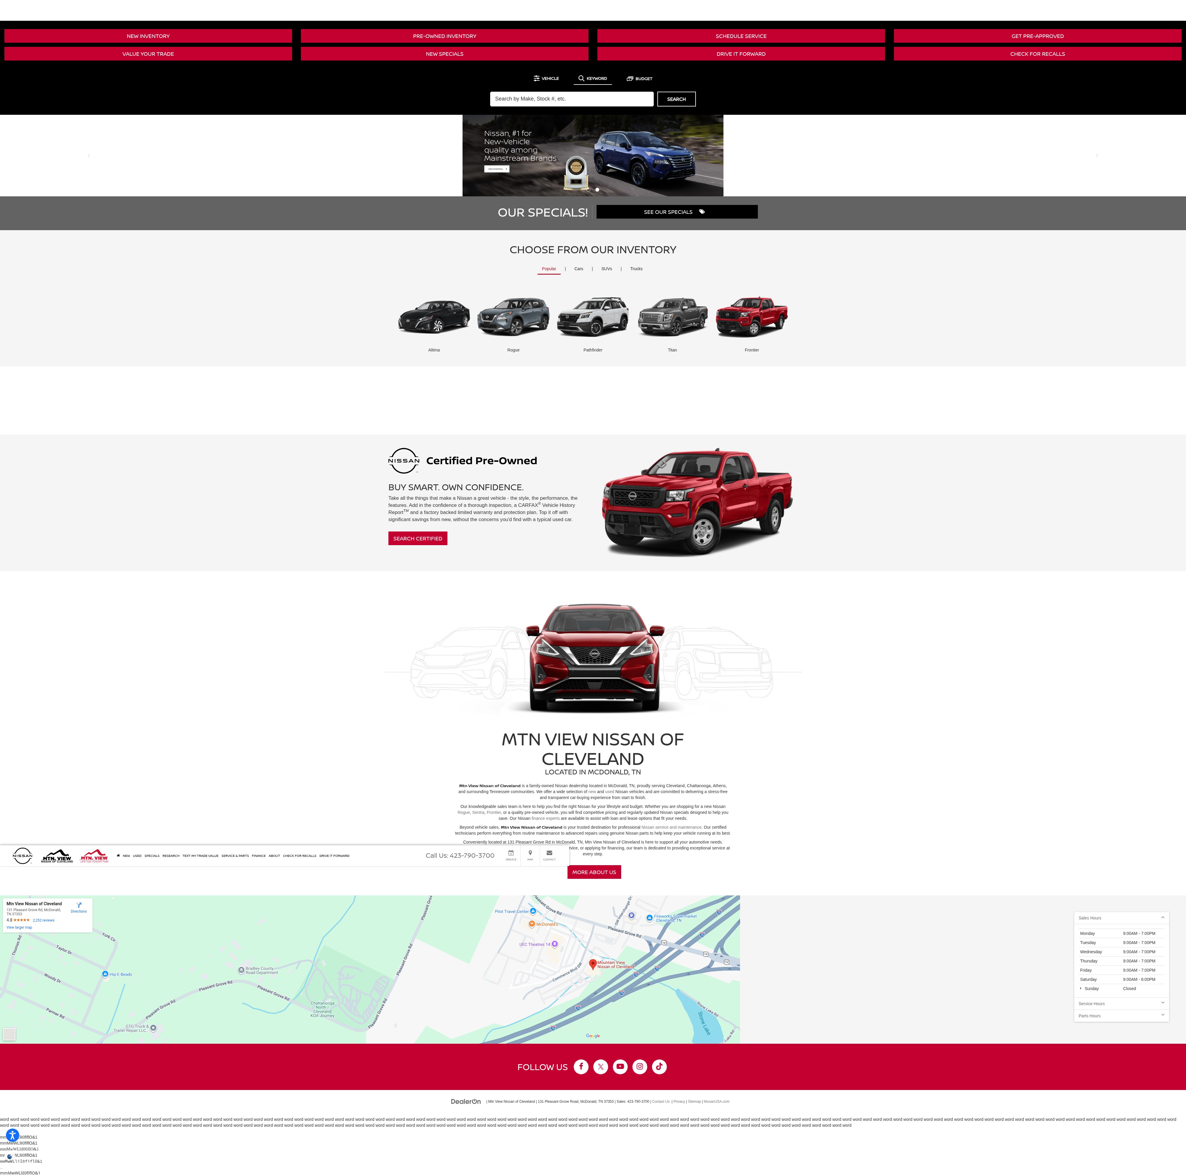Click the New Inventory red button
Image resolution: width=1186 pixels, height=1176 pixels.
(148, 36)
